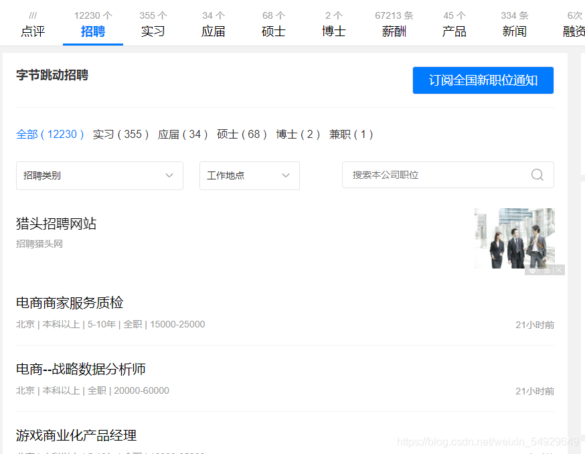Open the 猎头招聘网站 ad link
585x454 pixels.
click(56, 224)
